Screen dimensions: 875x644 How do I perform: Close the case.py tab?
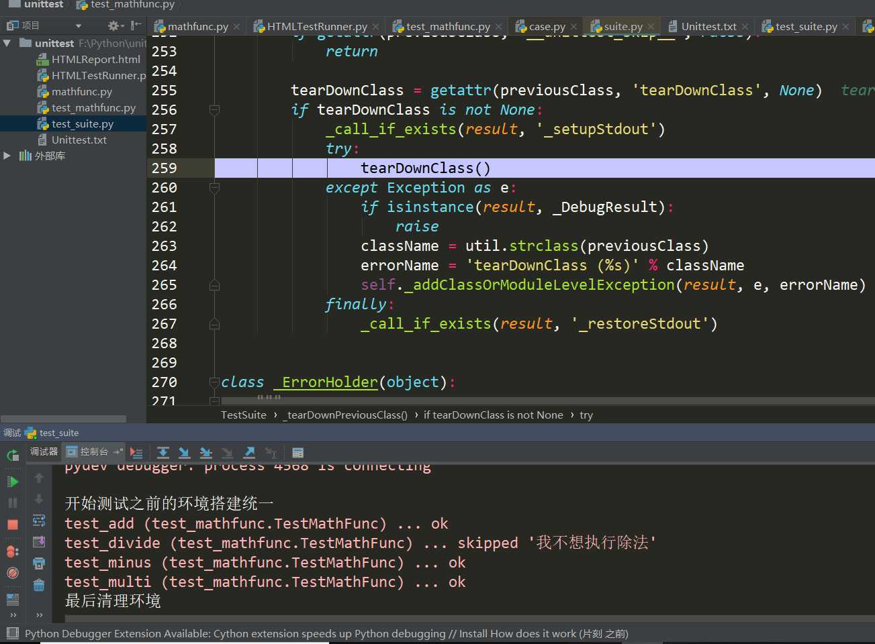coord(573,27)
